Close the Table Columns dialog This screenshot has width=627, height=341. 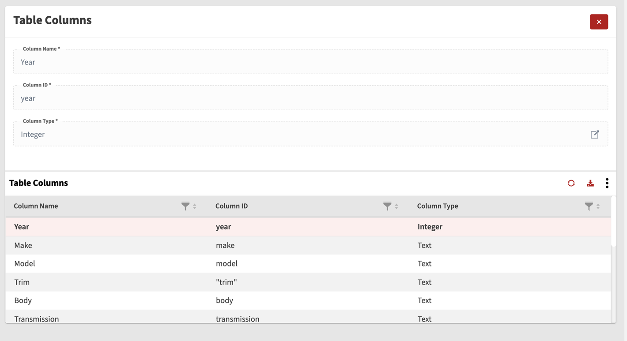tap(599, 22)
